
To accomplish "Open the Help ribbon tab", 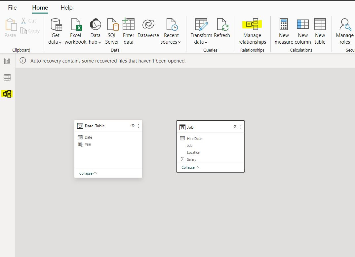I will 66,8.
